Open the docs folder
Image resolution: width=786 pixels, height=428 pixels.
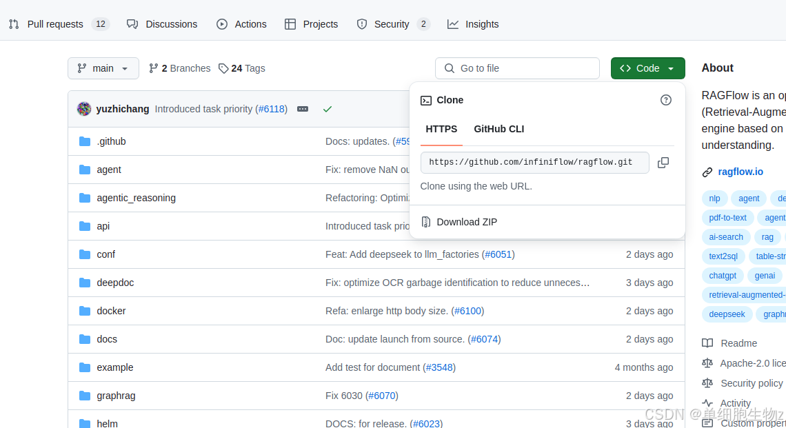coord(107,339)
